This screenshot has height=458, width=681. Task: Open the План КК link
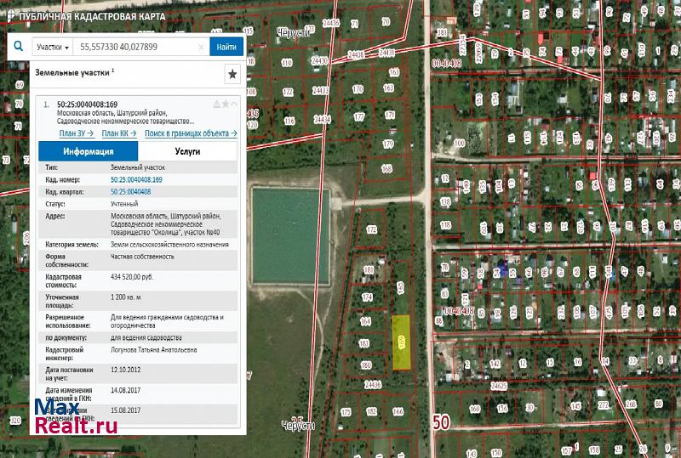pyautogui.click(x=118, y=133)
